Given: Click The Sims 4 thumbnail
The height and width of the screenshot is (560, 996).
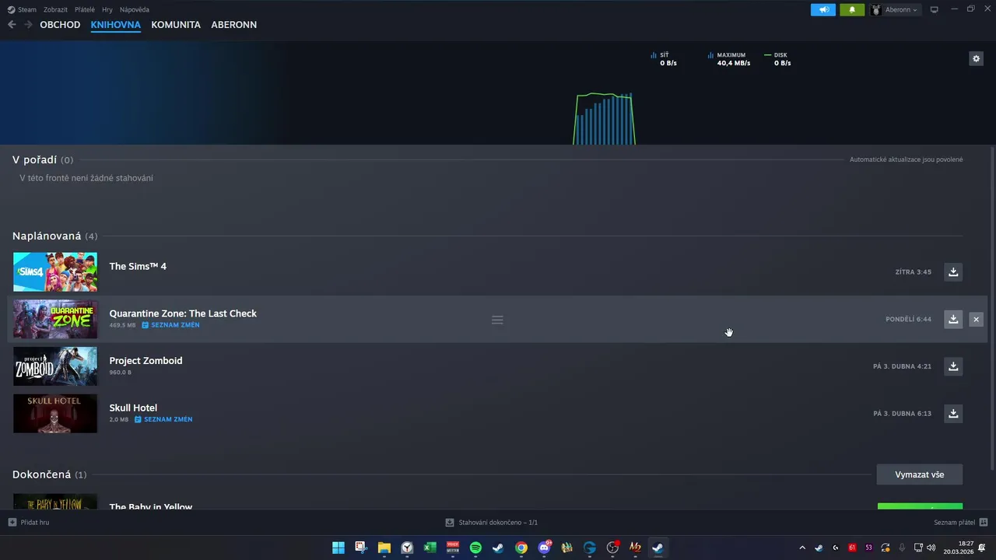Looking at the screenshot, I should pos(55,272).
